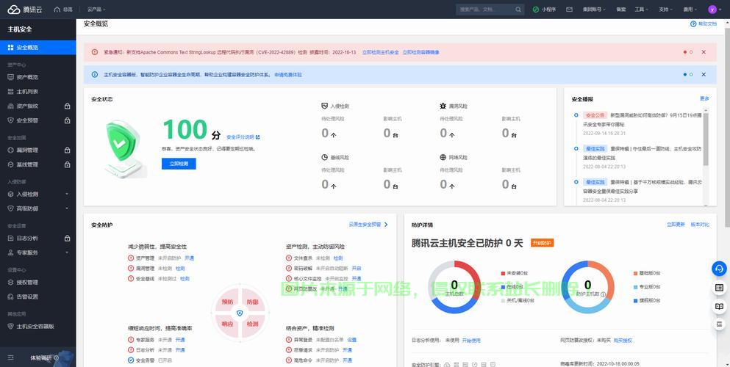Click the lock icon beside 资产指纹

click(67, 106)
